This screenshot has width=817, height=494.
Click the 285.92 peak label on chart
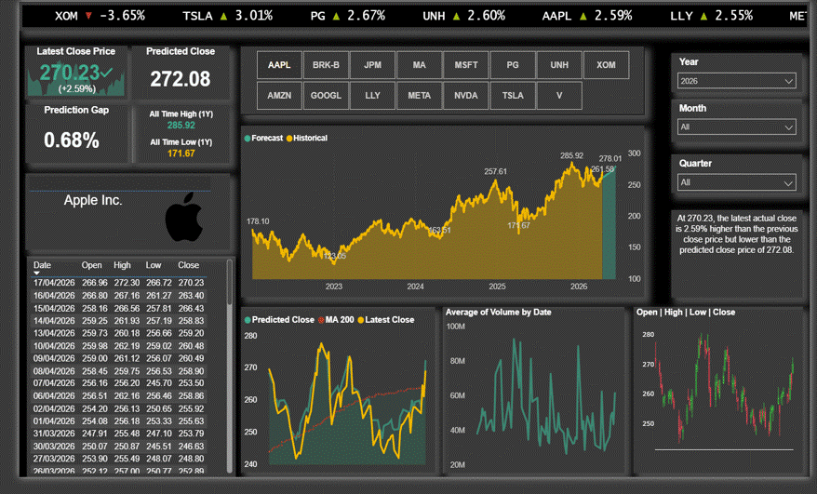[x=571, y=155]
